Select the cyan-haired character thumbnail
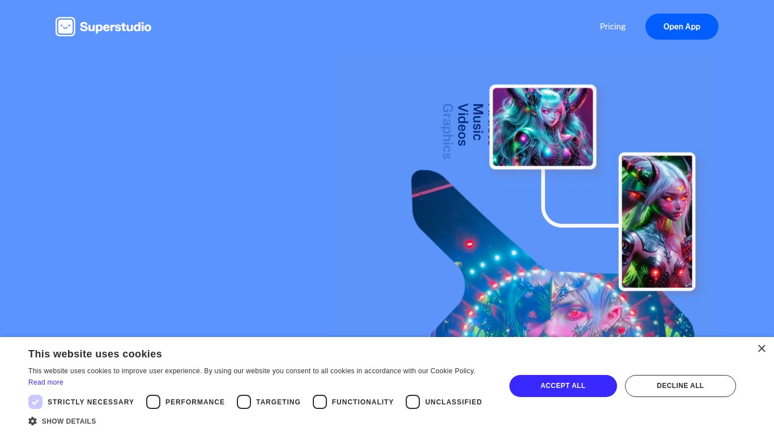 coord(543,127)
